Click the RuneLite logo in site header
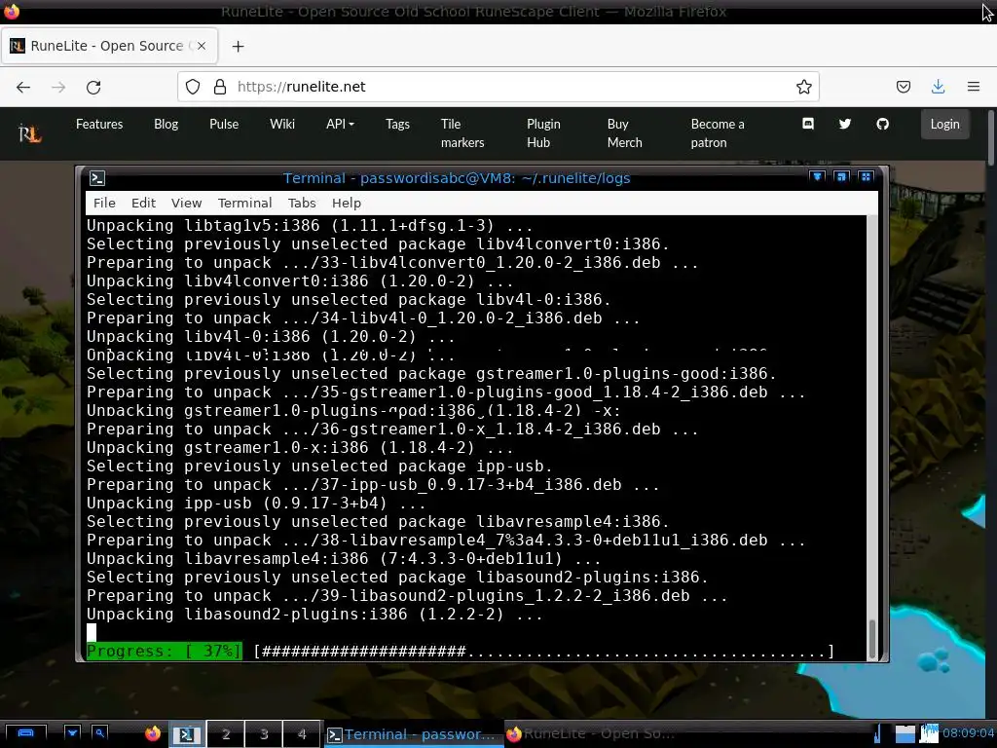The width and height of the screenshot is (997, 748). (x=29, y=133)
